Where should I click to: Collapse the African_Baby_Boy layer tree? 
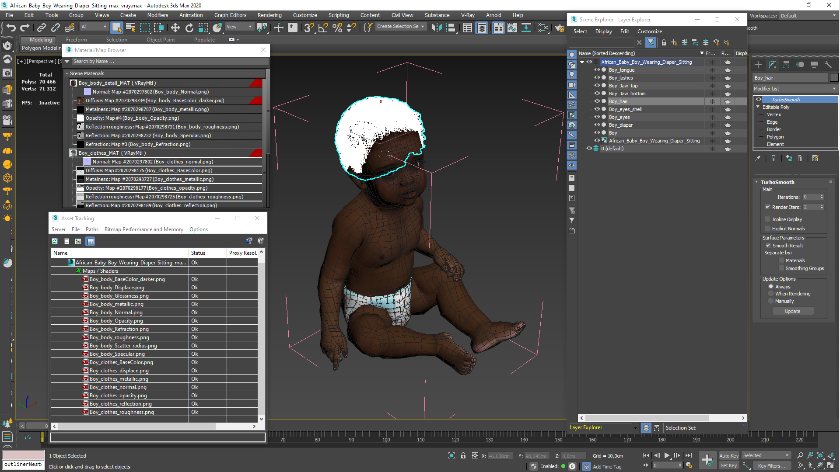(x=582, y=62)
